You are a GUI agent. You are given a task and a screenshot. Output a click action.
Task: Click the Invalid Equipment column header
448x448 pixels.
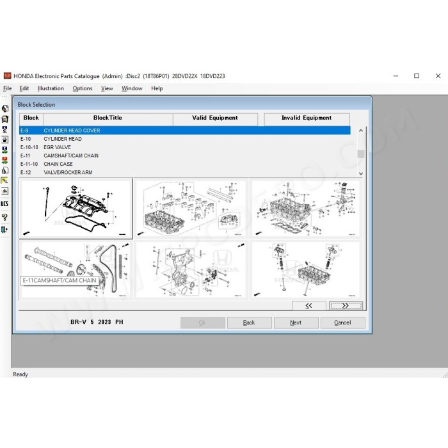tap(307, 119)
